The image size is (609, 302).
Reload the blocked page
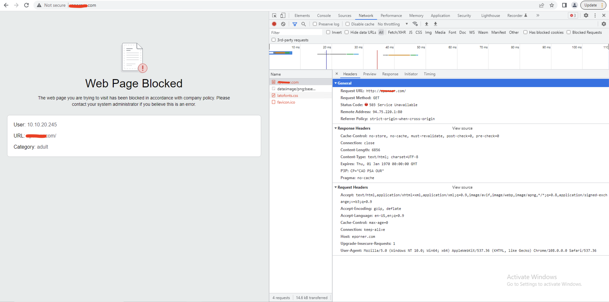pos(27,5)
